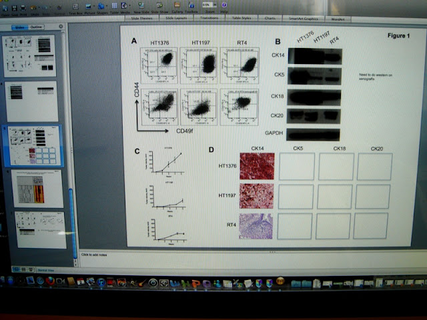Select the RT4 CK14 purple tissue image

click(256, 226)
